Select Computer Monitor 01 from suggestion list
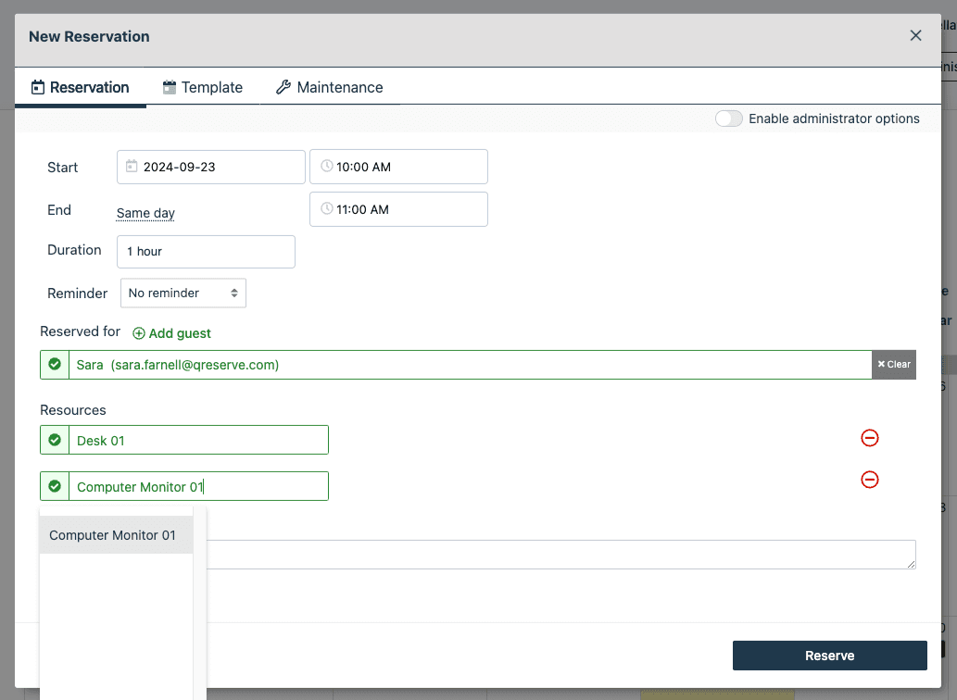This screenshot has width=957, height=700. click(113, 535)
